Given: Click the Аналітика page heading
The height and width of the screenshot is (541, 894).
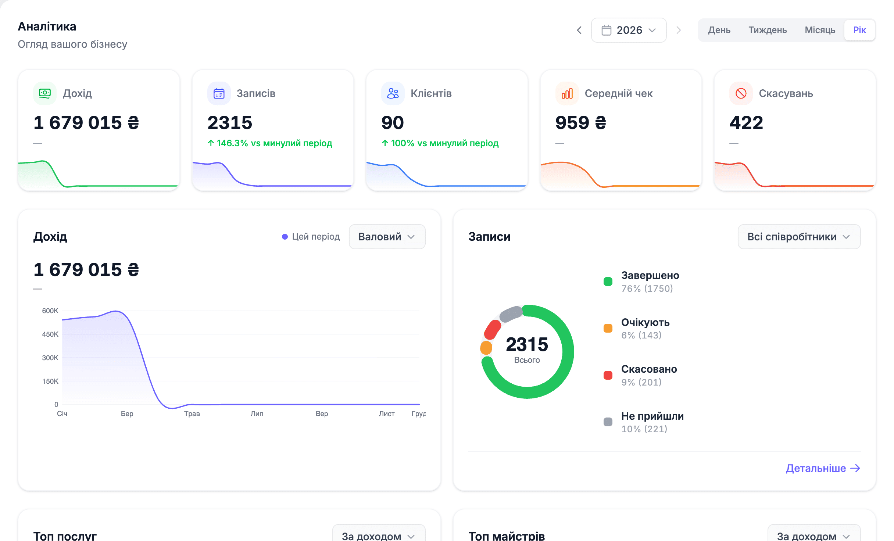Looking at the screenshot, I should pyautogui.click(x=47, y=26).
